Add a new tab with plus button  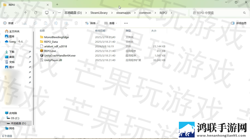tap(57, 4)
